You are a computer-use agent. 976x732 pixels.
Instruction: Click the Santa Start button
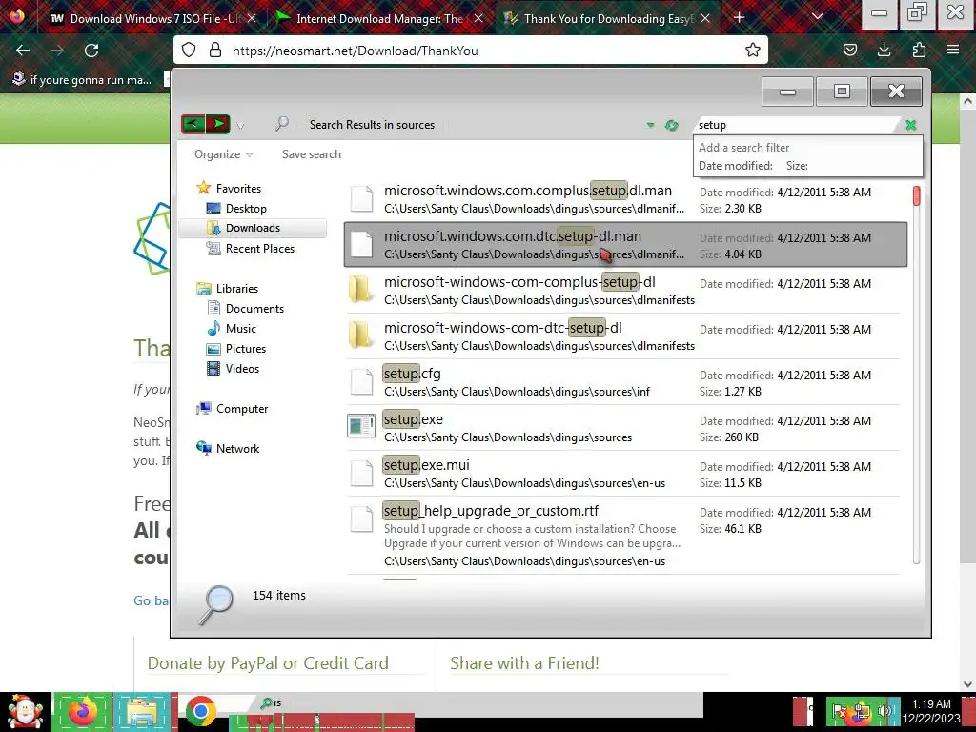click(x=25, y=712)
